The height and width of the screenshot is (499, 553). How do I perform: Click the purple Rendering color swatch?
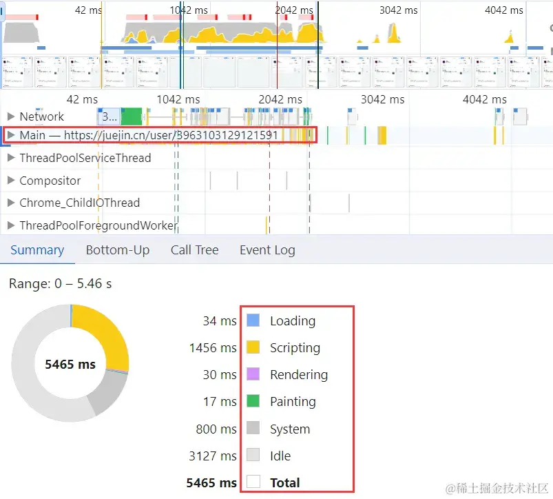253,374
